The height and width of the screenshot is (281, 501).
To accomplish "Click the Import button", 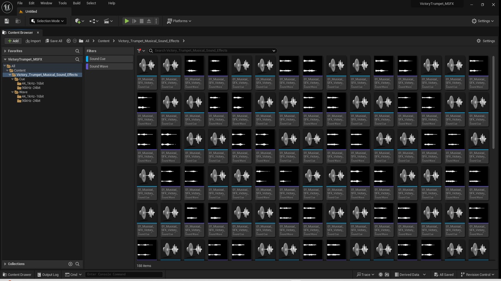I will coord(33,41).
